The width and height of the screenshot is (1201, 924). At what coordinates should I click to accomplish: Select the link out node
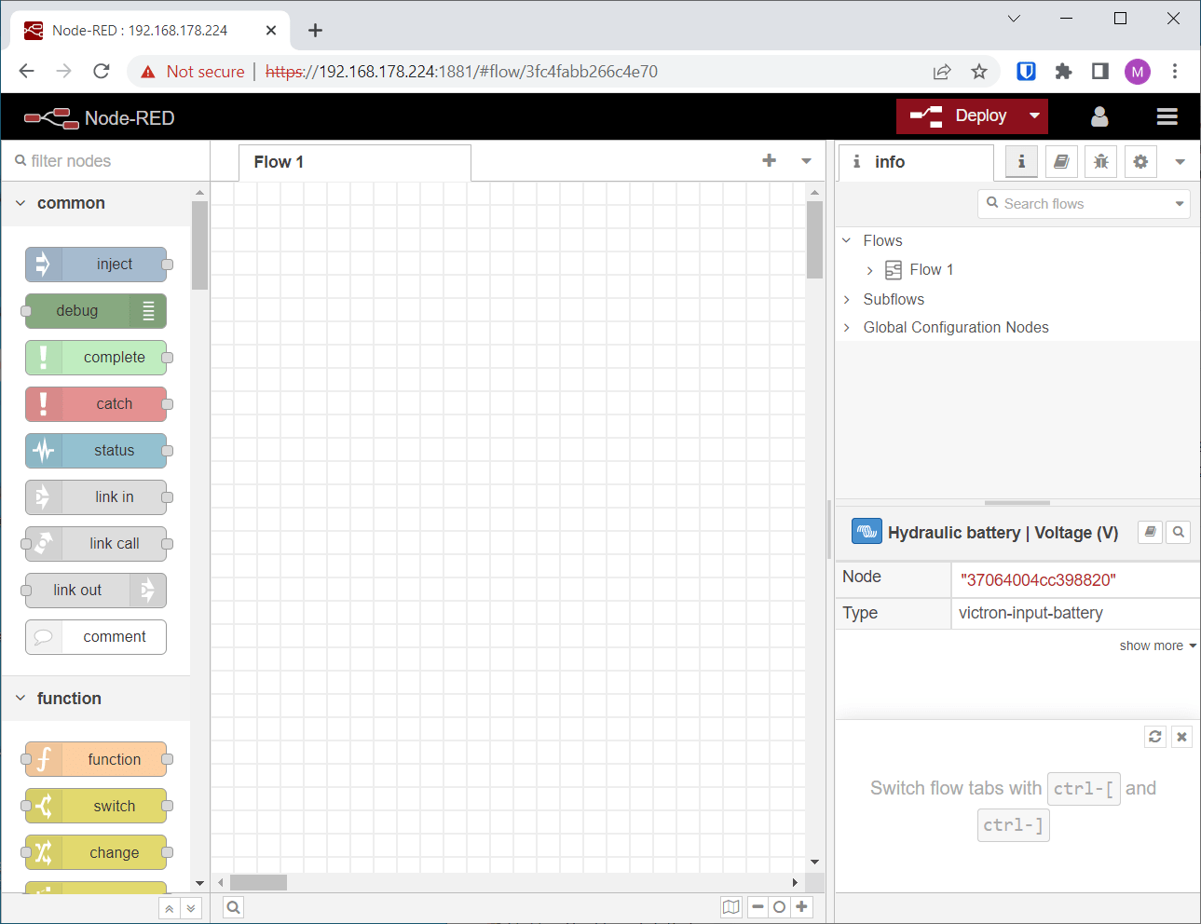[96, 591]
